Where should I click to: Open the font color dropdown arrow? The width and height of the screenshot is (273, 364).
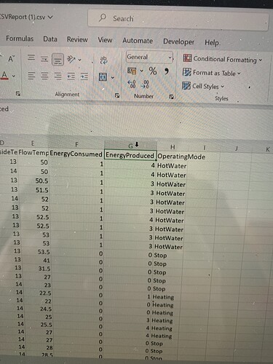point(14,76)
